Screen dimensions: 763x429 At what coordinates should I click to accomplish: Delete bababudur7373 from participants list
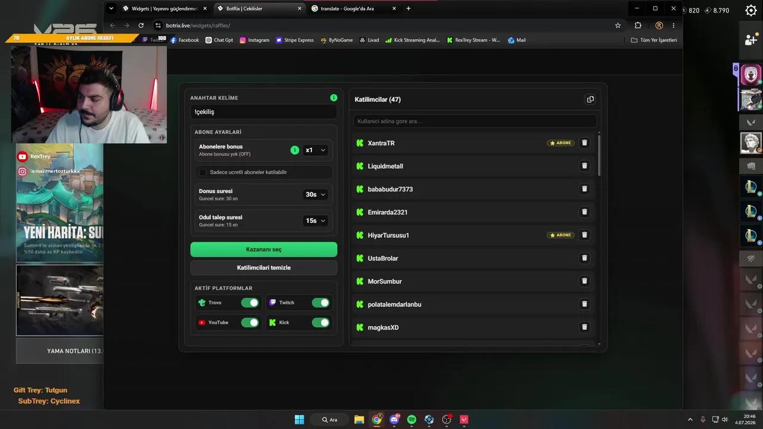584,189
